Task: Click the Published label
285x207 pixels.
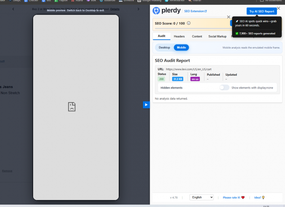Action: point(213,75)
